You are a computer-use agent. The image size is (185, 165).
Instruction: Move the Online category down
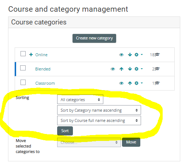tap(130, 55)
